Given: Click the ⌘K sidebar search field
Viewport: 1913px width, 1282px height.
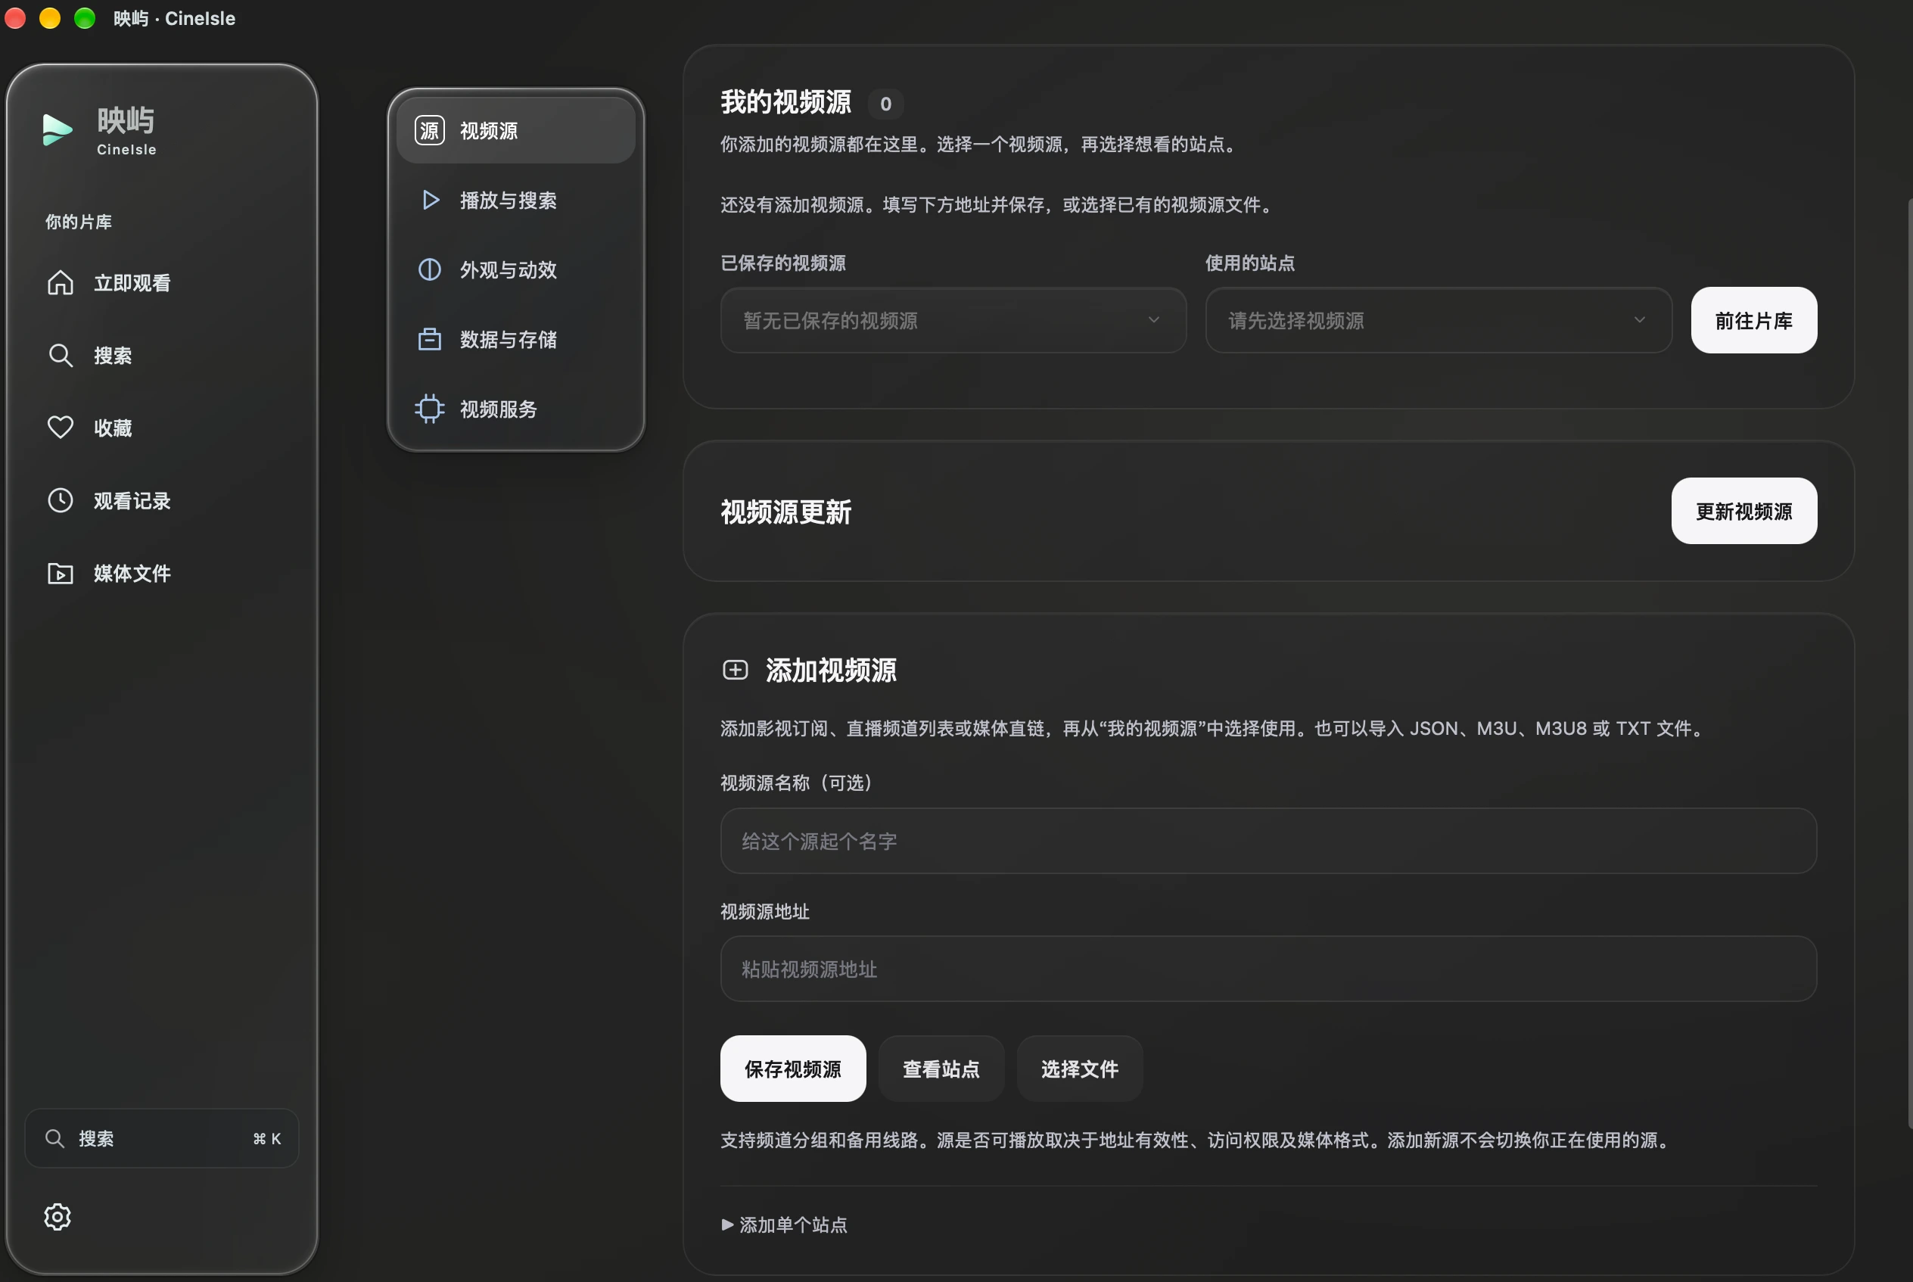Looking at the screenshot, I should pos(162,1138).
